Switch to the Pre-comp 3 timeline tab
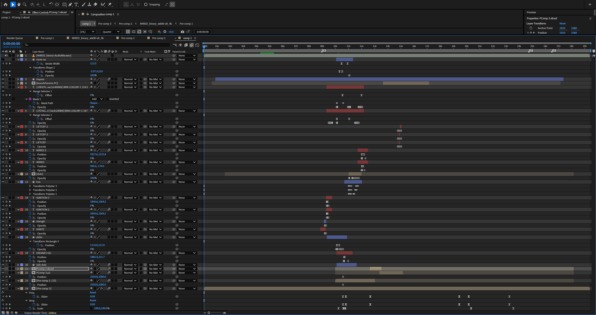 pos(159,38)
